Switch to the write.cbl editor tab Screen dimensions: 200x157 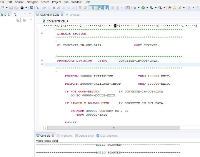73,15
